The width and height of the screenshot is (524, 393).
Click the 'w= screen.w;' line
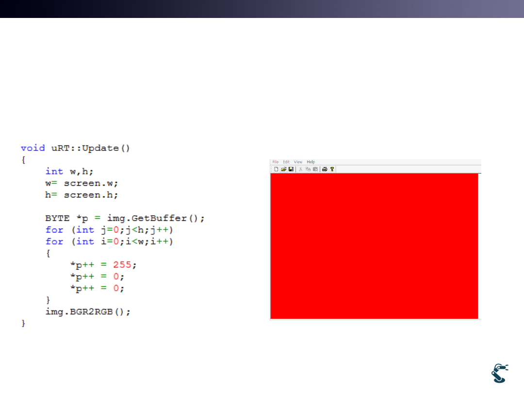pos(82,183)
